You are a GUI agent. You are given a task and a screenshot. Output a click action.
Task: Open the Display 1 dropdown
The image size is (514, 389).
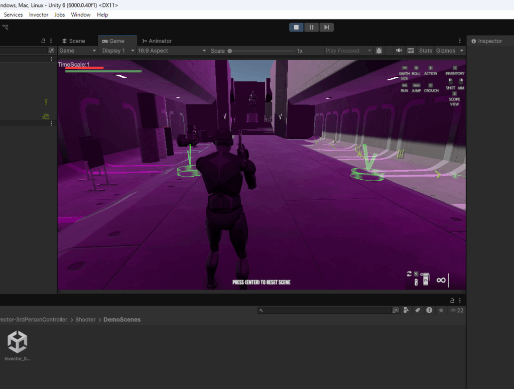[118, 51]
